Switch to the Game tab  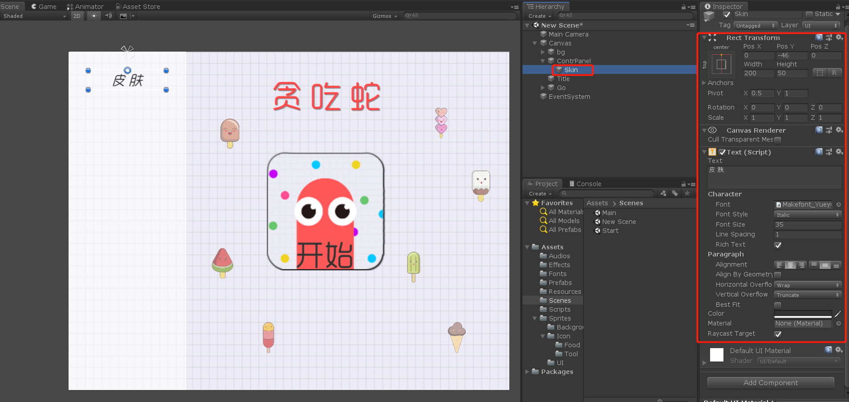coord(44,6)
